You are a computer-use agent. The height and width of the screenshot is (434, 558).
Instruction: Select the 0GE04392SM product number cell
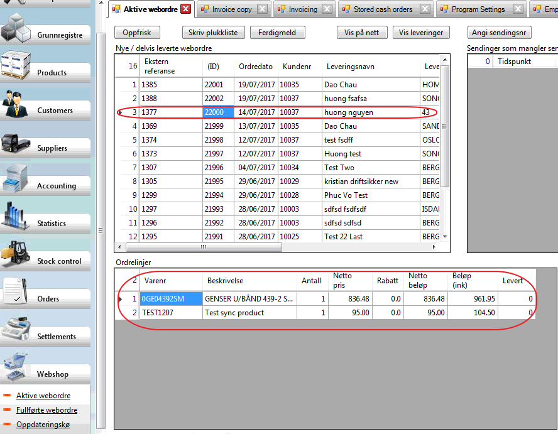click(x=171, y=299)
